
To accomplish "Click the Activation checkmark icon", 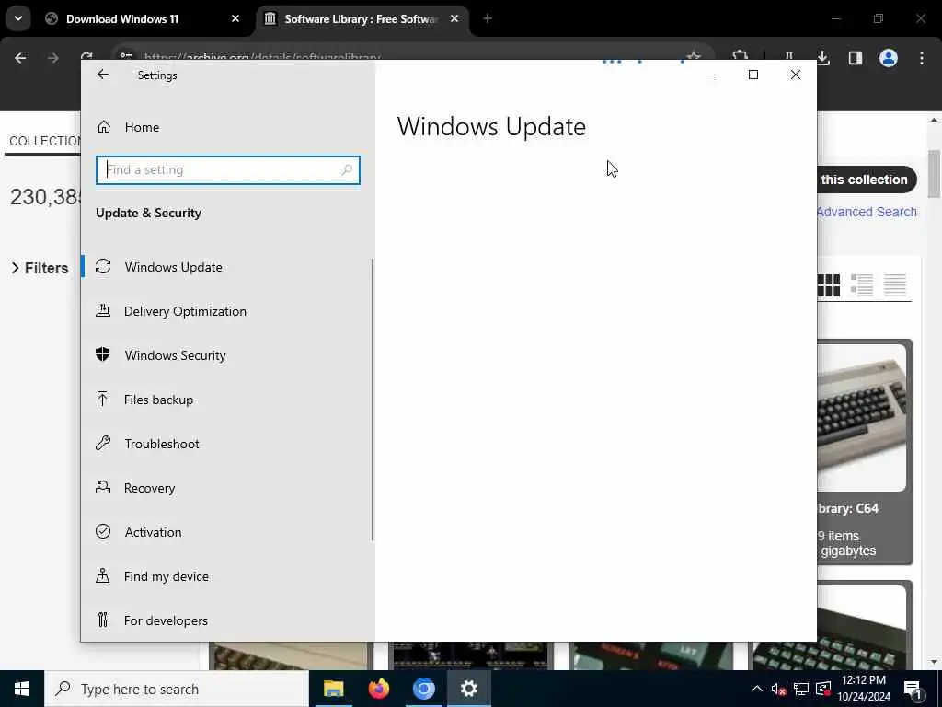I will (x=103, y=531).
